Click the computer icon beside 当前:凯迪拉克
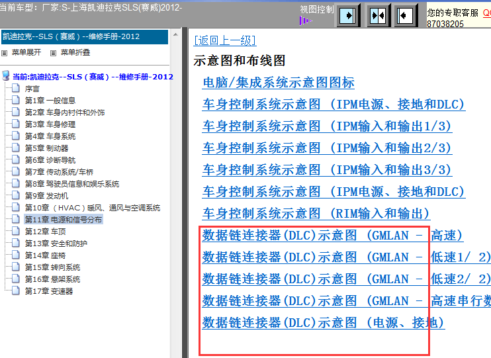Image resolution: width=491 pixels, height=358 pixels. pos(6,75)
